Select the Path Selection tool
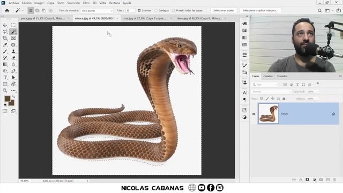Image resolution: width=343 pixels, height=193 pixels. [13, 78]
